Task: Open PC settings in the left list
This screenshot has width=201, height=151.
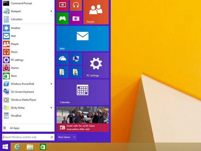Action: pos(28,60)
